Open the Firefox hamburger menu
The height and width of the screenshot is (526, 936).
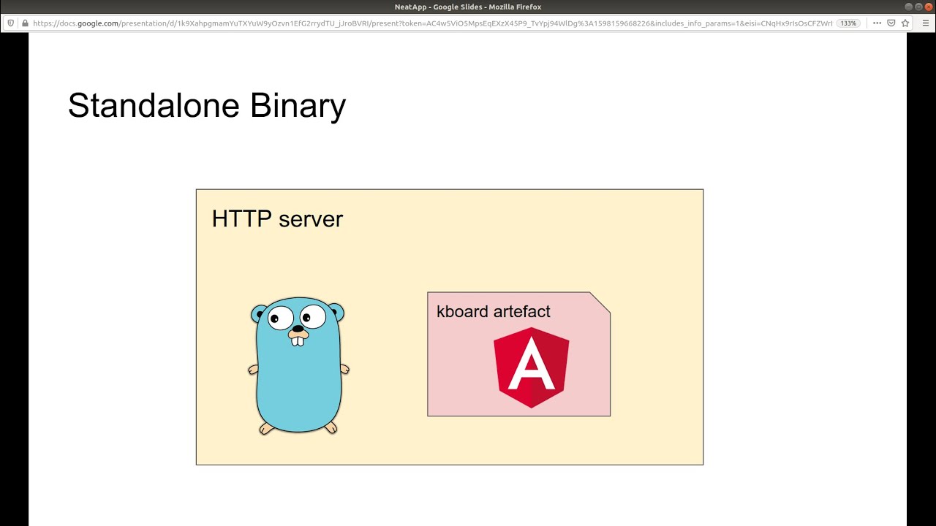click(x=926, y=23)
